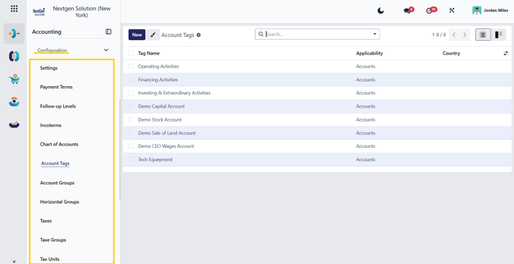Open the developer tools wrench icon
The height and width of the screenshot is (264, 514).
452,11
